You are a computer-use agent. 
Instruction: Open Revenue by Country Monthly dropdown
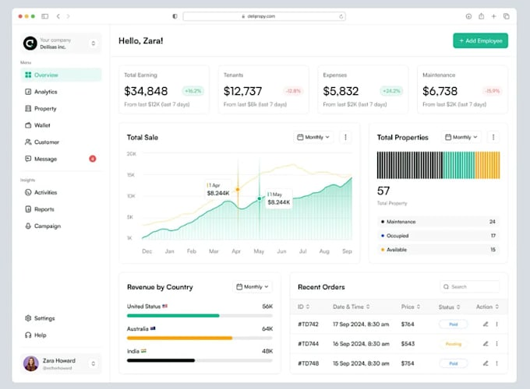click(253, 287)
